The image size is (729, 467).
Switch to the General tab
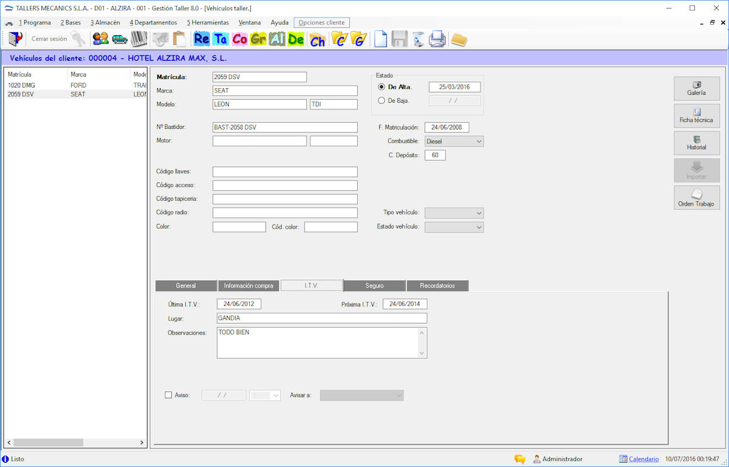click(186, 286)
